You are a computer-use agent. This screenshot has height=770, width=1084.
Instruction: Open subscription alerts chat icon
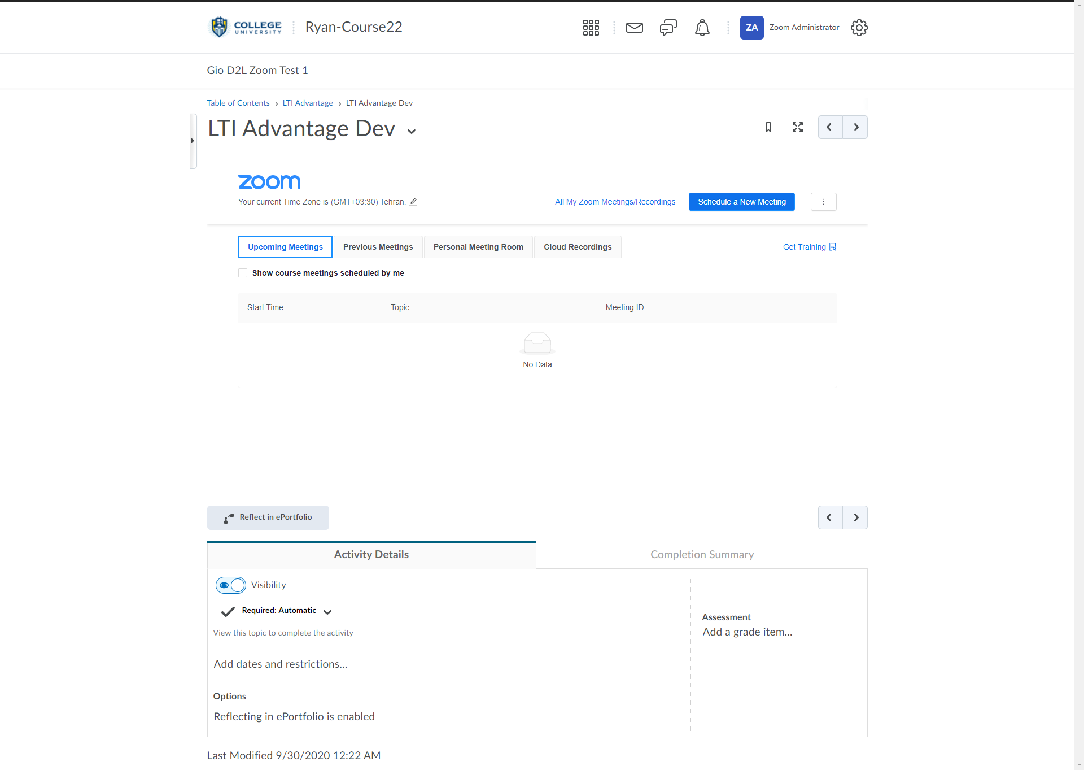668,28
